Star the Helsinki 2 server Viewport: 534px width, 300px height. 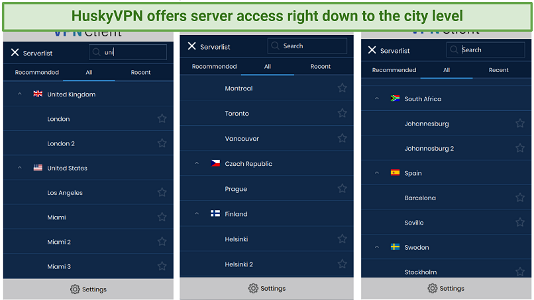point(343,264)
